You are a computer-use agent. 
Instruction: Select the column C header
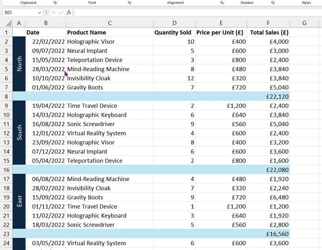click(110, 23)
